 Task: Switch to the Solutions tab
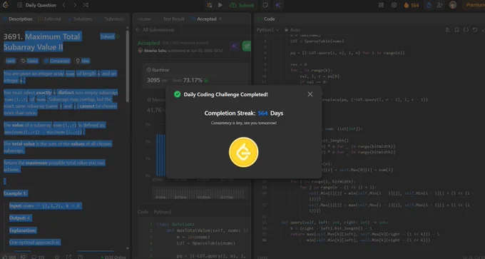coord(80,19)
